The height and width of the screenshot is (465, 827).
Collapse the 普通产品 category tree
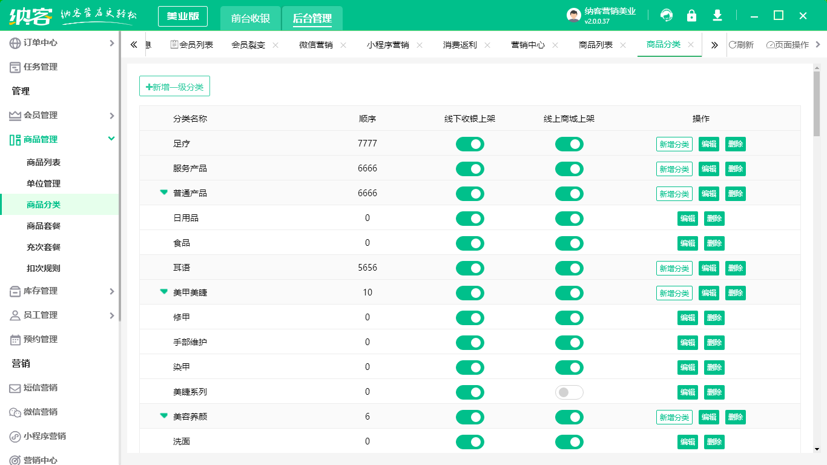point(163,193)
